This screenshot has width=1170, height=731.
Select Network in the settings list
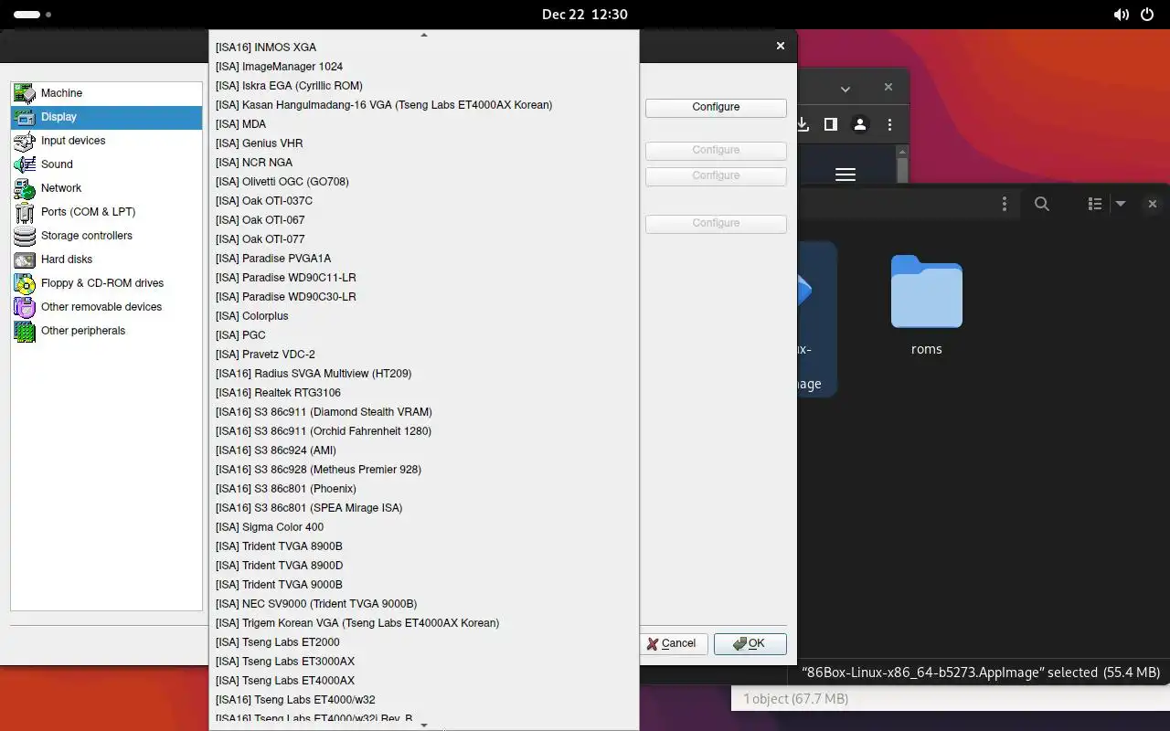(106, 188)
